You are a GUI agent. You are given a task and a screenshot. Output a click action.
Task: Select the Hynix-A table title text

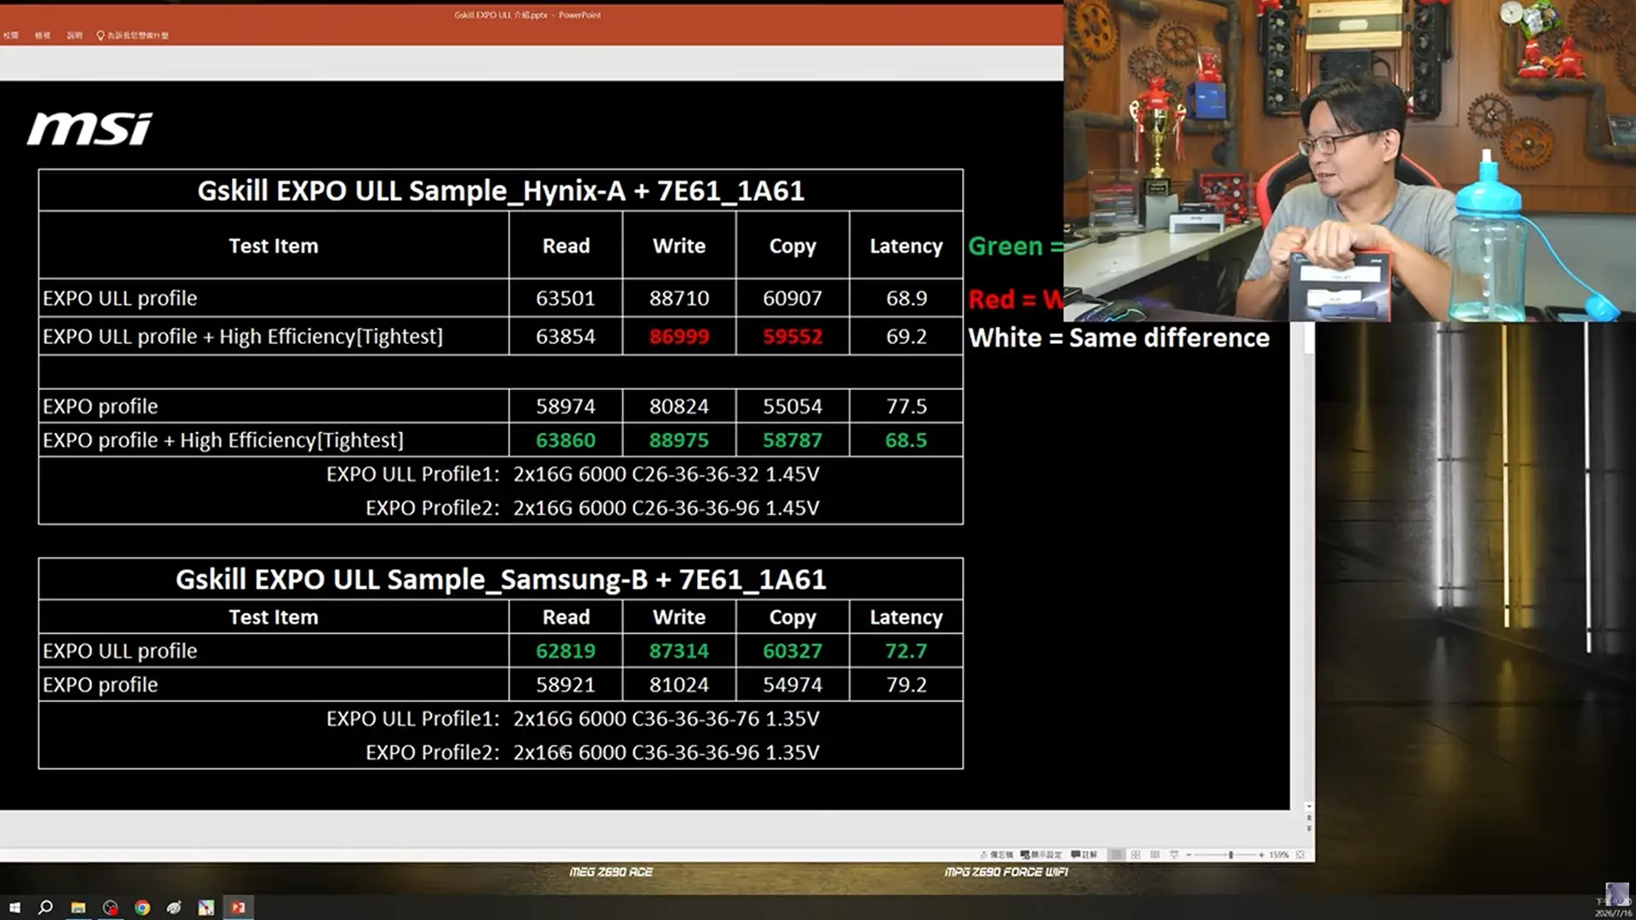coord(500,190)
